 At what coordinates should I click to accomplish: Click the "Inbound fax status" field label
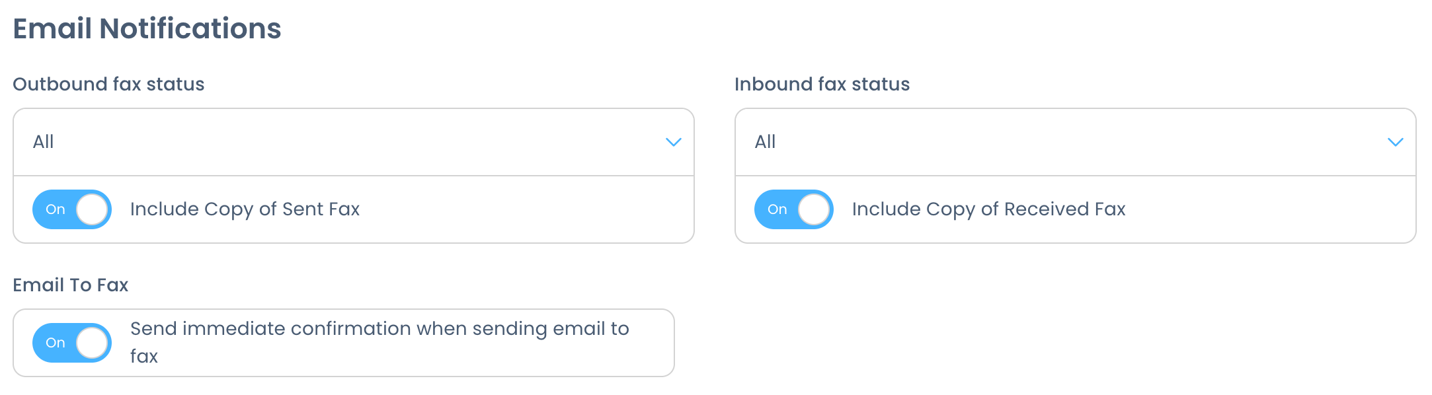(x=822, y=85)
